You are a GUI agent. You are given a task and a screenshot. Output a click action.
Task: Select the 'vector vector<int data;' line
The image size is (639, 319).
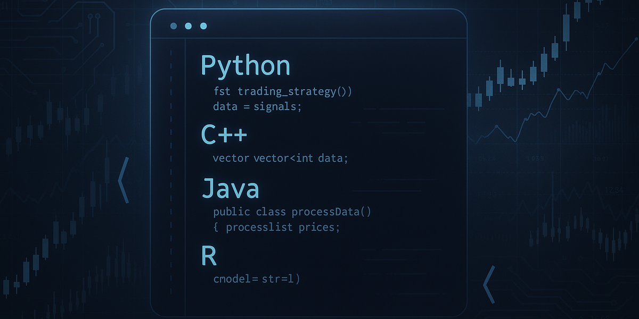coord(280,158)
